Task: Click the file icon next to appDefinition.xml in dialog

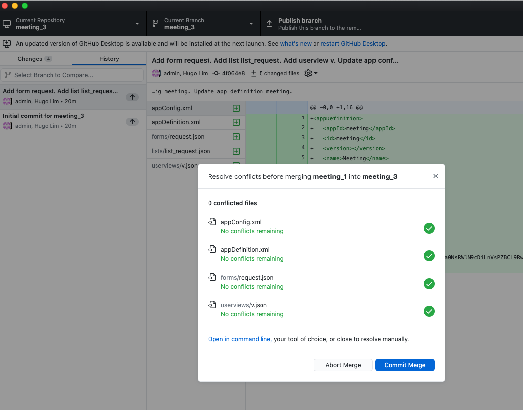Action: click(212, 249)
